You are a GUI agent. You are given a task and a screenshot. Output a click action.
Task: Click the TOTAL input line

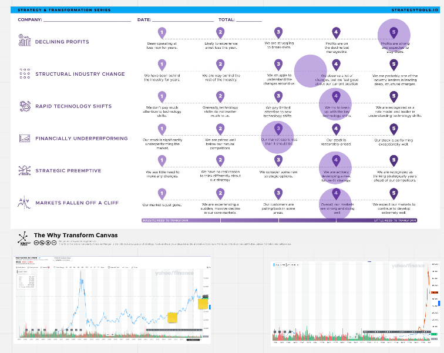pos(249,20)
